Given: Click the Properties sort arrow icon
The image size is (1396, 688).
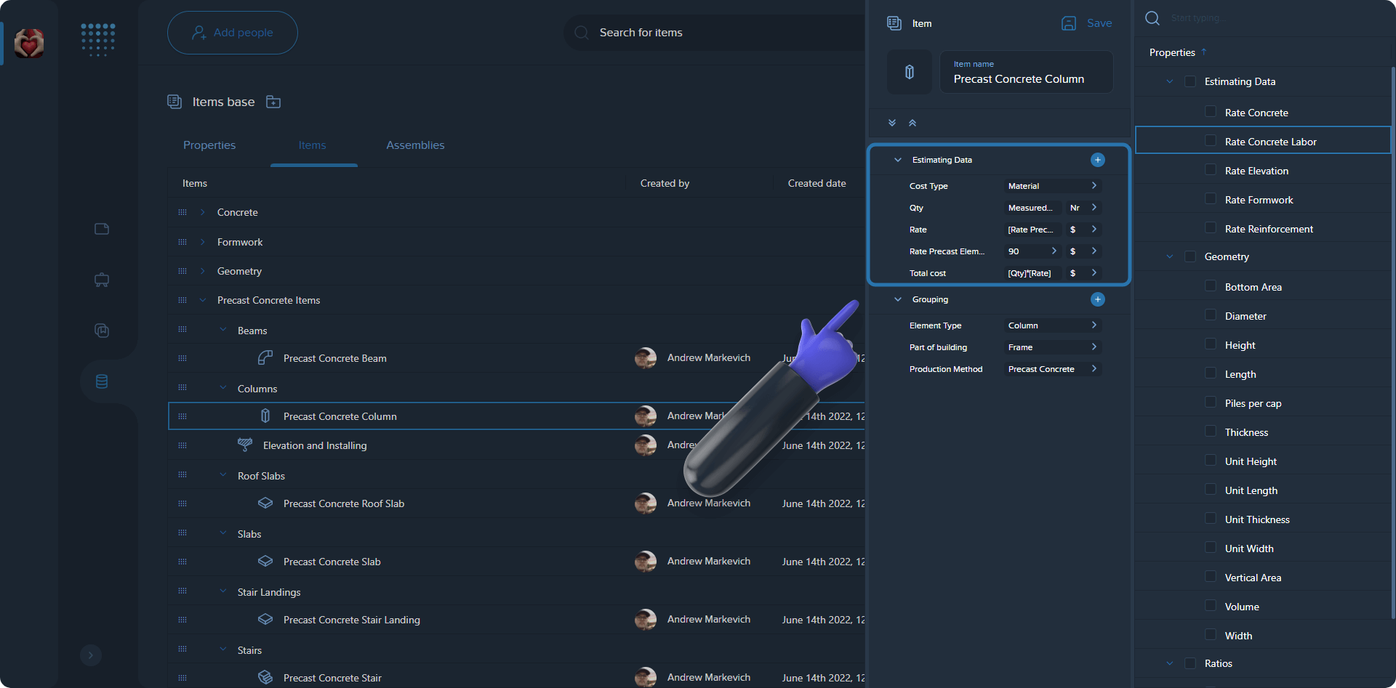Looking at the screenshot, I should (x=1204, y=52).
